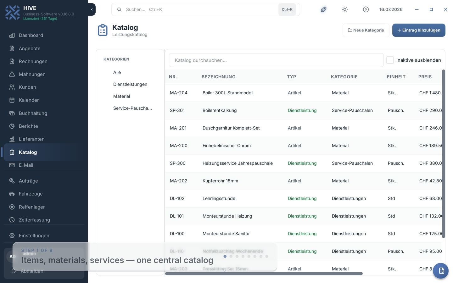This screenshot has width=453, height=283.
Task: Click the date 16.07.2026
Action: coord(391,9)
